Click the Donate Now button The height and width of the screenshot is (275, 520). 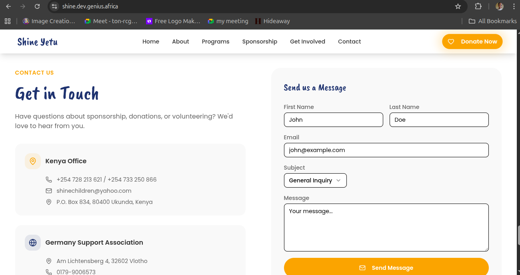(x=472, y=42)
